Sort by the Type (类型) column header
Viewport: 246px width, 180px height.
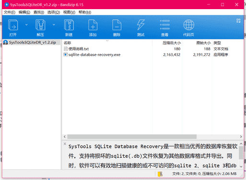217,43
